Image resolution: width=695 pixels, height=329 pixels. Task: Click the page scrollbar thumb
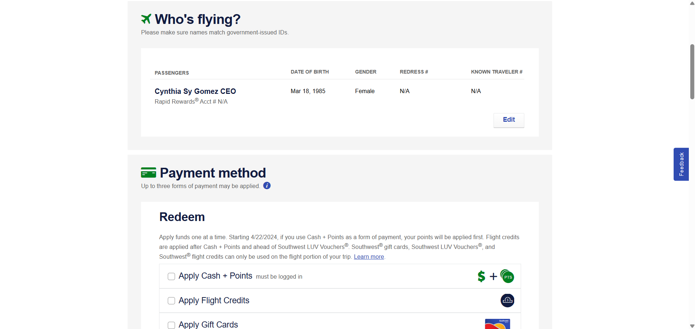692,72
